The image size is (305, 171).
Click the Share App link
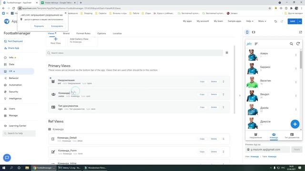coord(13,48)
